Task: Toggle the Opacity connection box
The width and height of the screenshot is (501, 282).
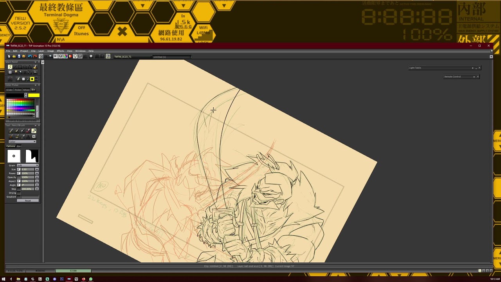Action: click(x=18, y=177)
